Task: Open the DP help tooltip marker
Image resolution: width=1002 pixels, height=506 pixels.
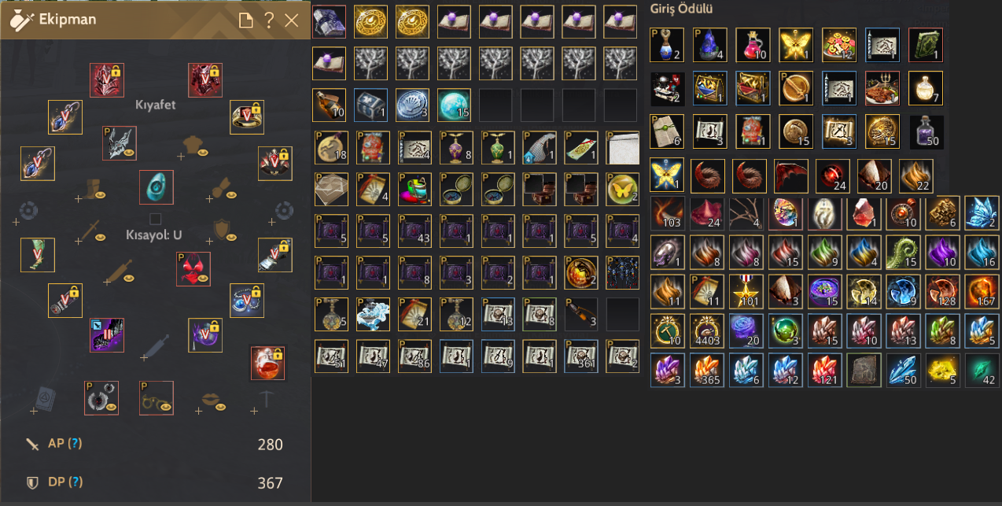Action: click(x=75, y=482)
